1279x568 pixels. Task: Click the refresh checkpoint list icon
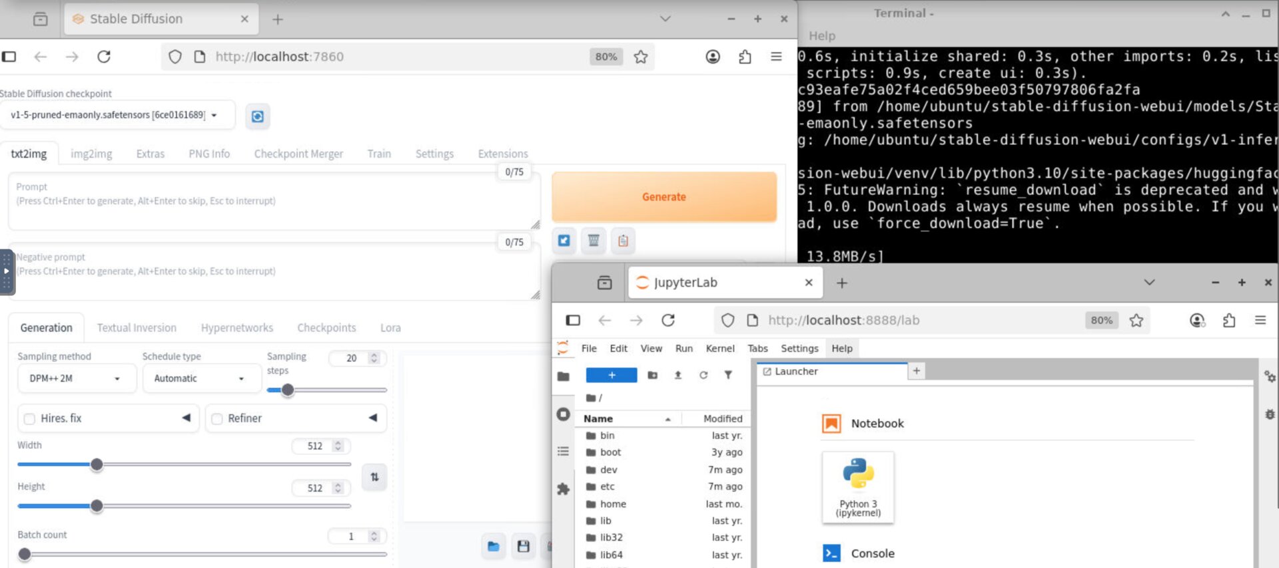257,116
